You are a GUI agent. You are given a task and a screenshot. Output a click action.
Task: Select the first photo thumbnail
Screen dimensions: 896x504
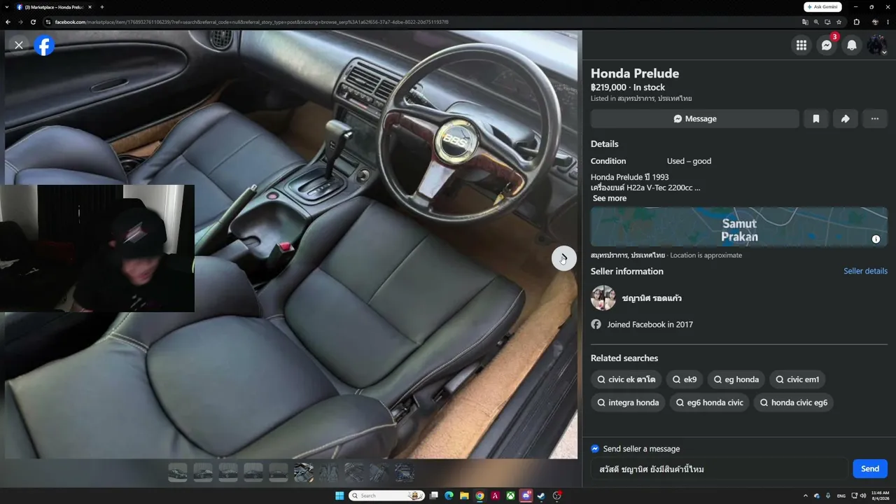178,473
